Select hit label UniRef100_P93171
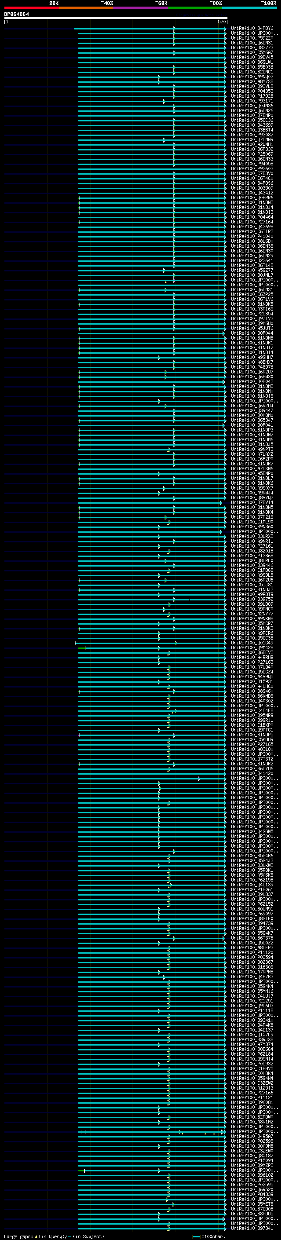 point(252,101)
